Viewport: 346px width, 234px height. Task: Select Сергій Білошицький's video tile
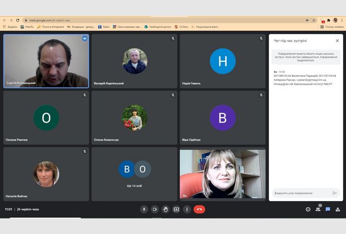click(x=46, y=61)
